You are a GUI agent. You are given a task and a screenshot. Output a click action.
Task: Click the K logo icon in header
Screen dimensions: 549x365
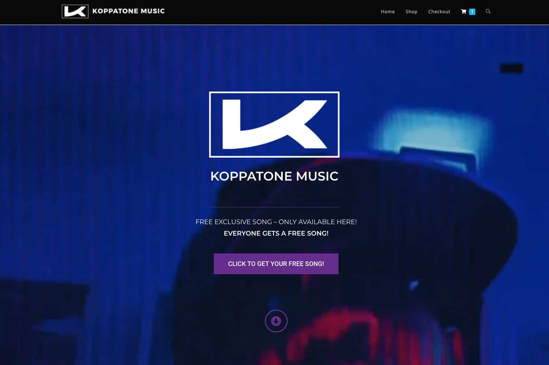(75, 11)
